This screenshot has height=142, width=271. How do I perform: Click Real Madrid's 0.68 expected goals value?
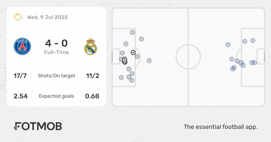click(x=92, y=96)
